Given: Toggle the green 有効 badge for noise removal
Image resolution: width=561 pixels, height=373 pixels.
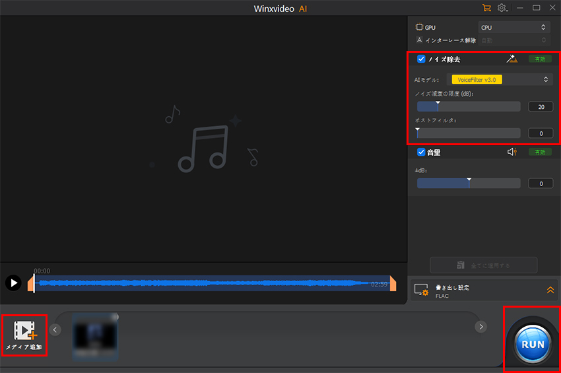Looking at the screenshot, I should 540,59.
